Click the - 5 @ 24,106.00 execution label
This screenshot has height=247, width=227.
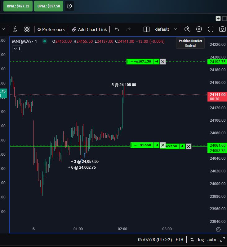122,85
